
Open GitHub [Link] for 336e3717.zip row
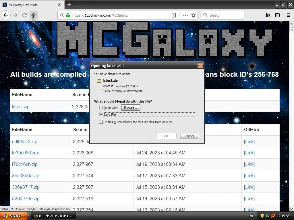[x=249, y=187]
